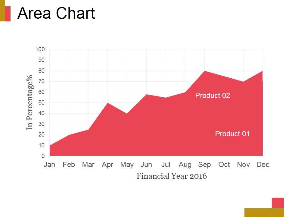This screenshot has height=217, width=289.
Task: Click the Aug month label
Action: click(x=185, y=165)
